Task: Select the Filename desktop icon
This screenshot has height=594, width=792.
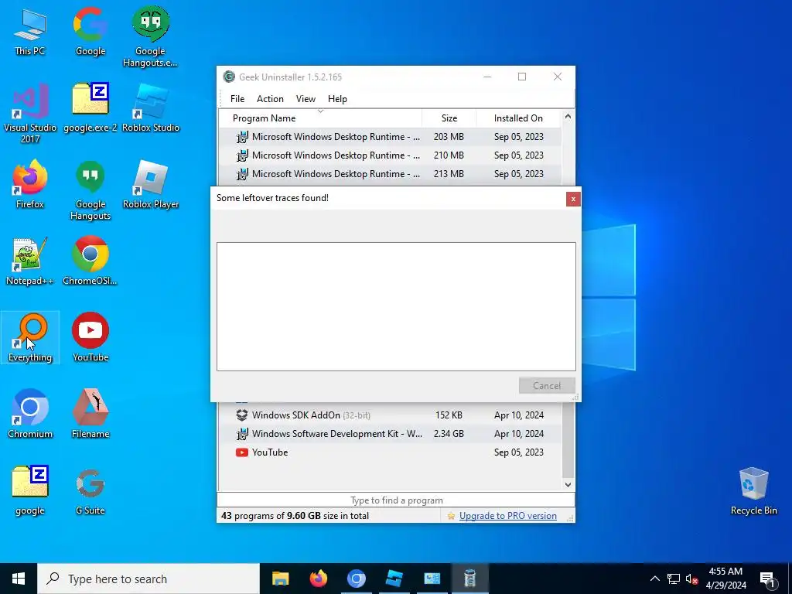Action: [90, 415]
